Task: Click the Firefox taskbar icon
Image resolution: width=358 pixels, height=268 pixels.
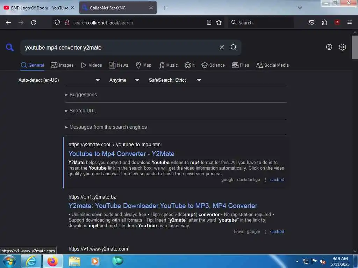Action: (x=52, y=261)
